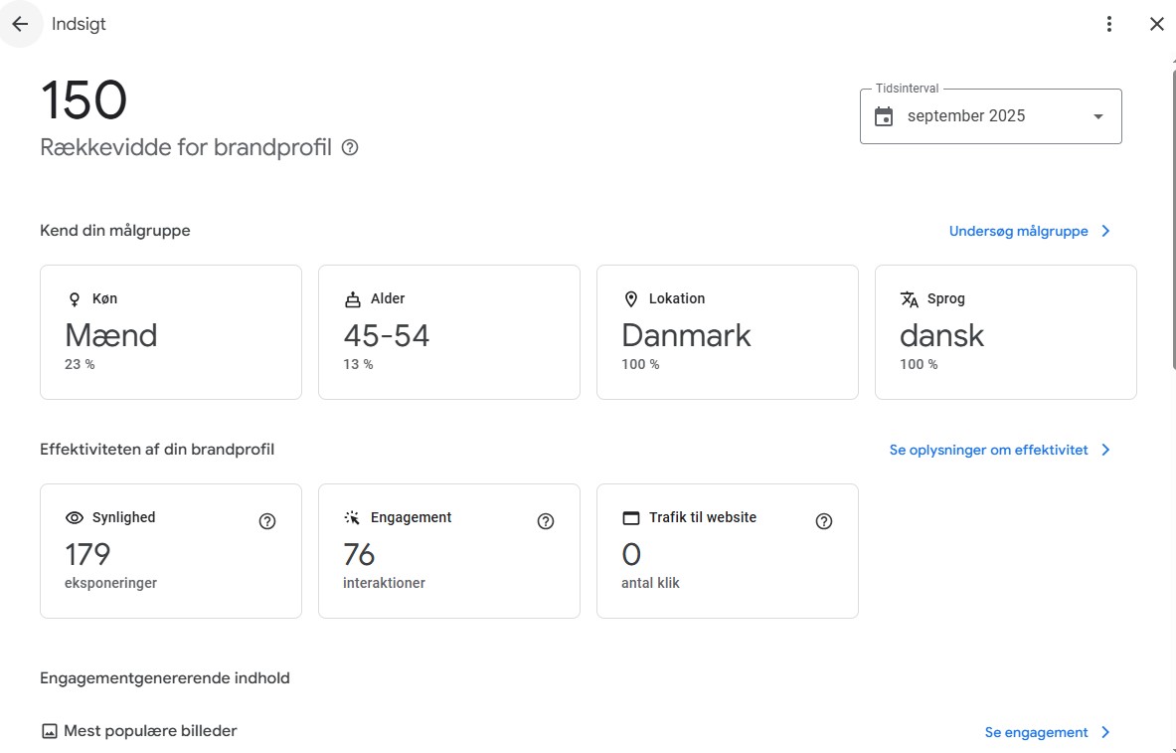Expand Se engagement via its chevron arrow
Viewport: 1176px width, 753px height.
click(1105, 732)
